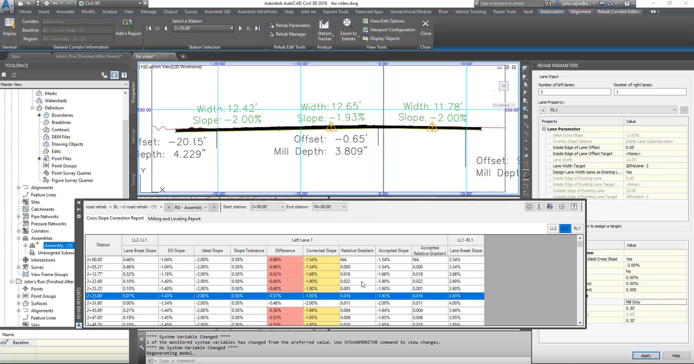Toggle the RL1 lane button

[x=577, y=228]
